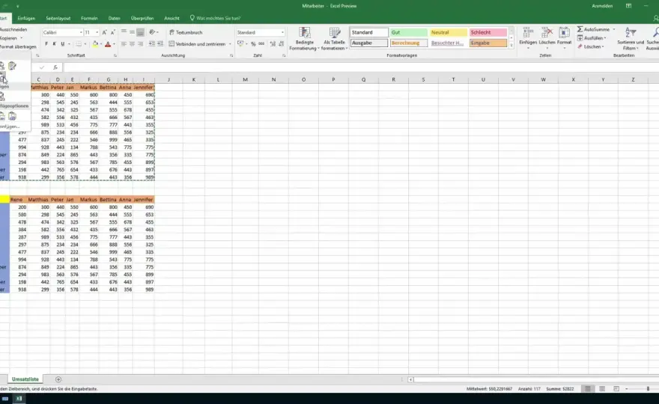This screenshot has width=659, height=404.
Task: Expand Verbinden und zentrieren dropdown arrow
Action: coord(230,43)
